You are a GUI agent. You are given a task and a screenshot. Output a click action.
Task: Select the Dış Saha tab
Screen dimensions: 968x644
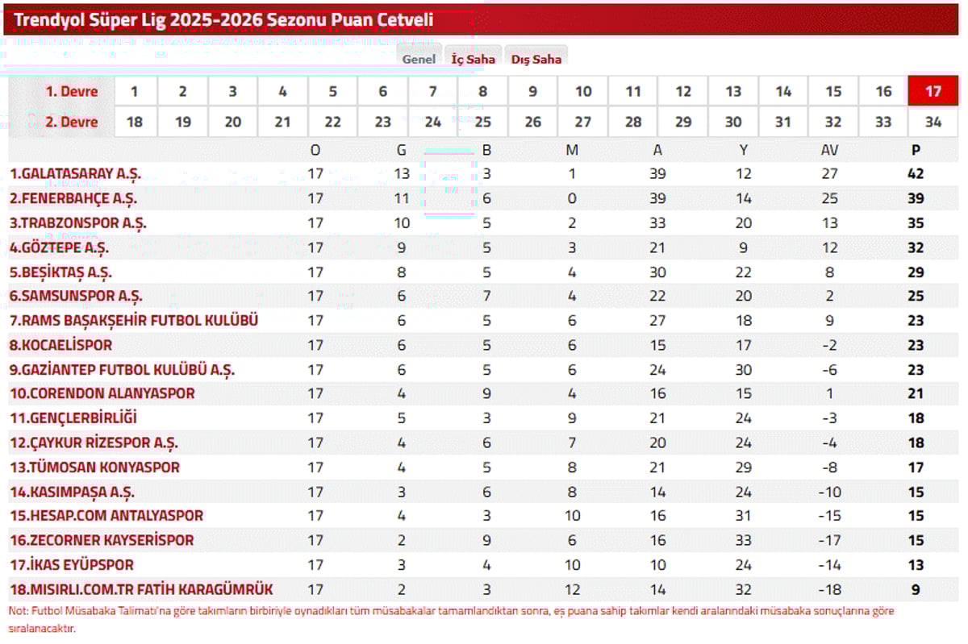click(536, 59)
